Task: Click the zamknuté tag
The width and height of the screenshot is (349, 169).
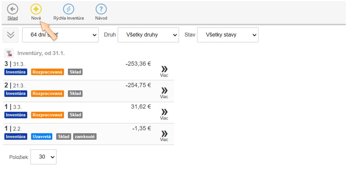Action: point(85,137)
